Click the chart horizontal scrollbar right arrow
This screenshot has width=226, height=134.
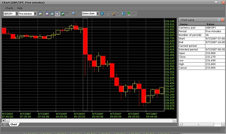click(x=175, y=121)
